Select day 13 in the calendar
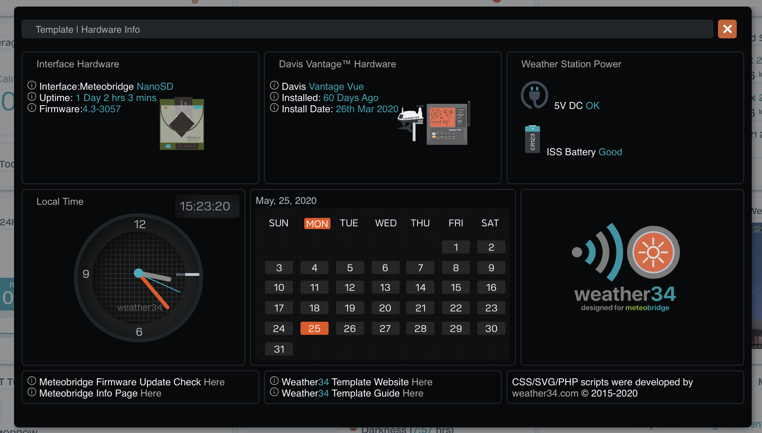The width and height of the screenshot is (762, 433). pos(385,287)
